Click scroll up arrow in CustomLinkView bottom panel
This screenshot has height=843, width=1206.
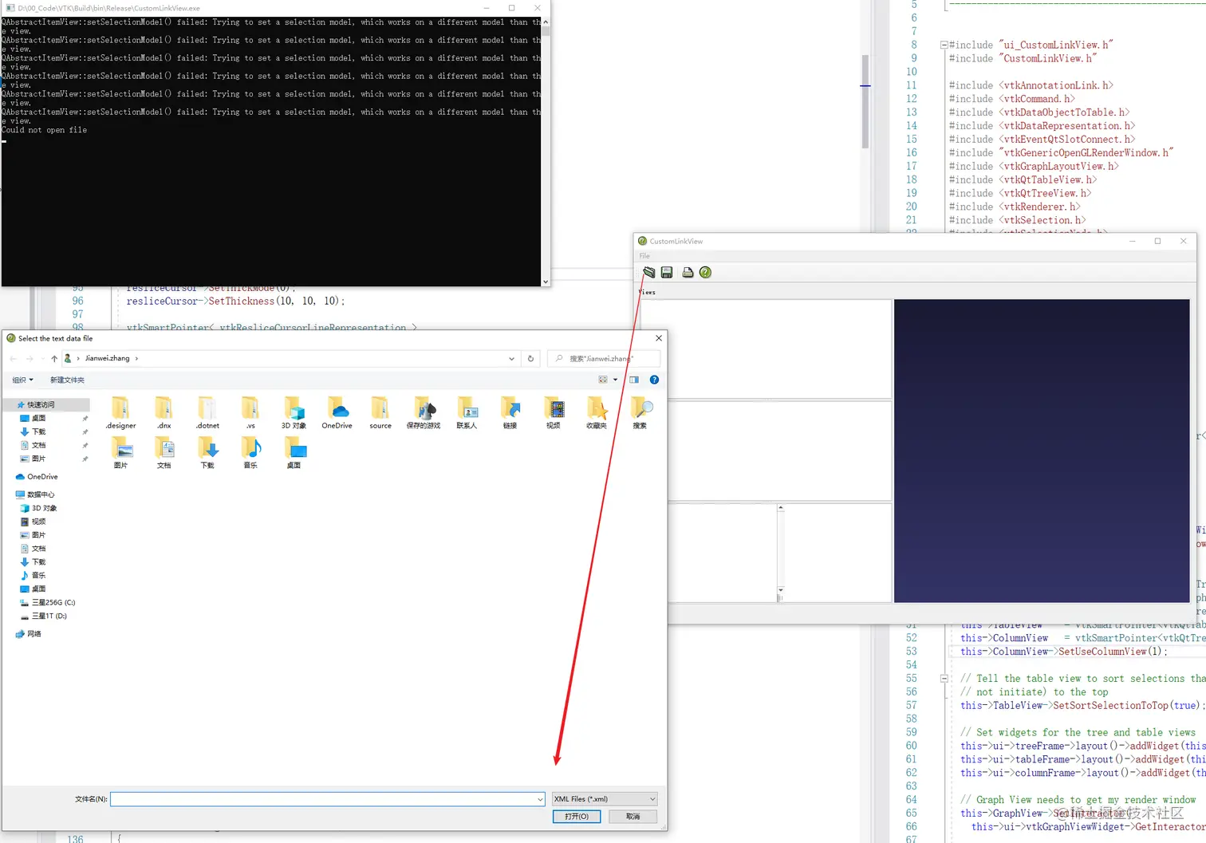click(780, 508)
